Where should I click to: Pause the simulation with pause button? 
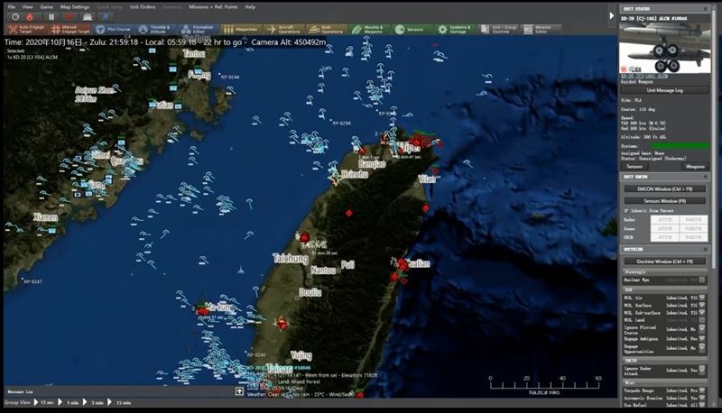pos(51,17)
